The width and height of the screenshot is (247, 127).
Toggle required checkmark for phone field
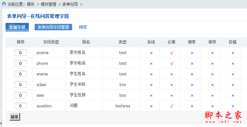click(172, 64)
